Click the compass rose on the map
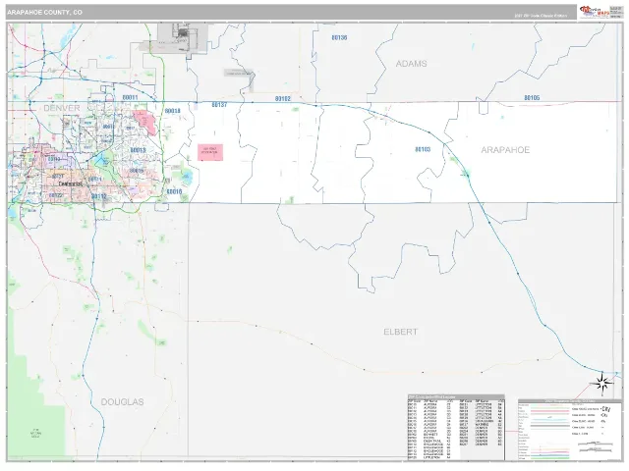The width and height of the screenshot is (629, 471). coord(601,384)
